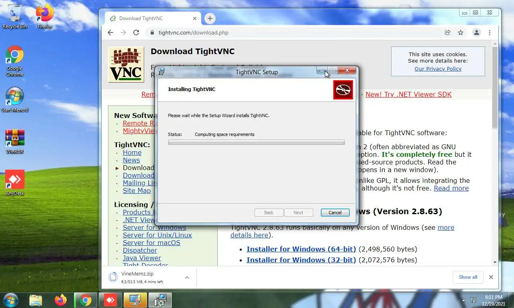Open the Dispatcher sidebar link
The image size is (514, 308).
pyautogui.click(x=140, y=250)
